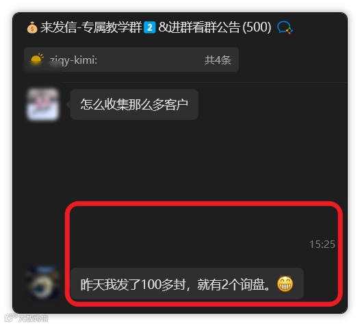The image size is (360, 326).
Task: Open the blue chat bubble icon beside the title
Action: click(285, 28)
